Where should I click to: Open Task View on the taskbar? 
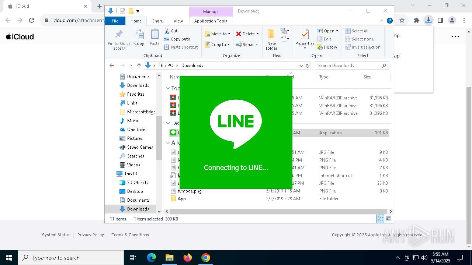tap(133, 258)
